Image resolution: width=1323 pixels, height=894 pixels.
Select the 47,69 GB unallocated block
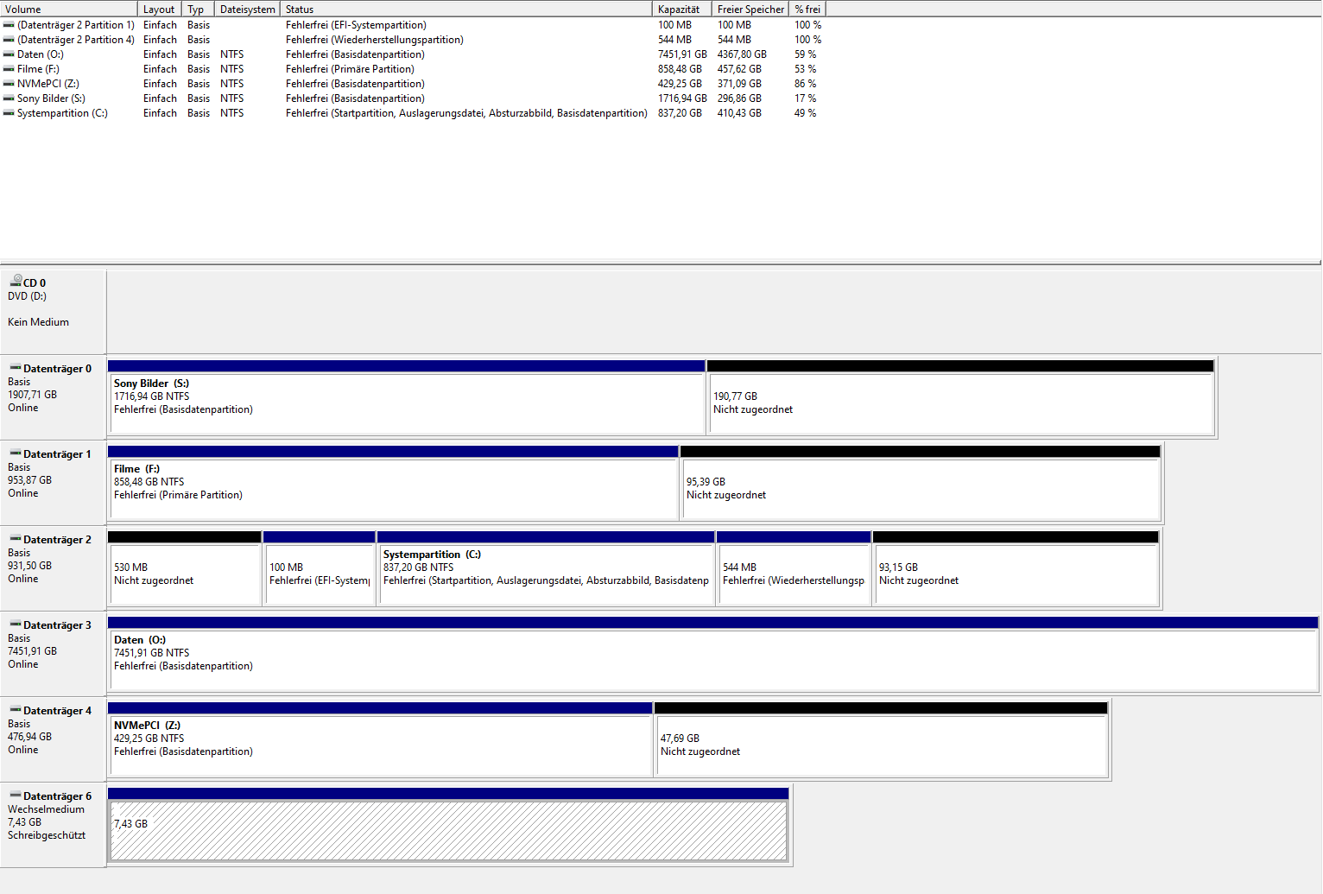pos(882,739)
